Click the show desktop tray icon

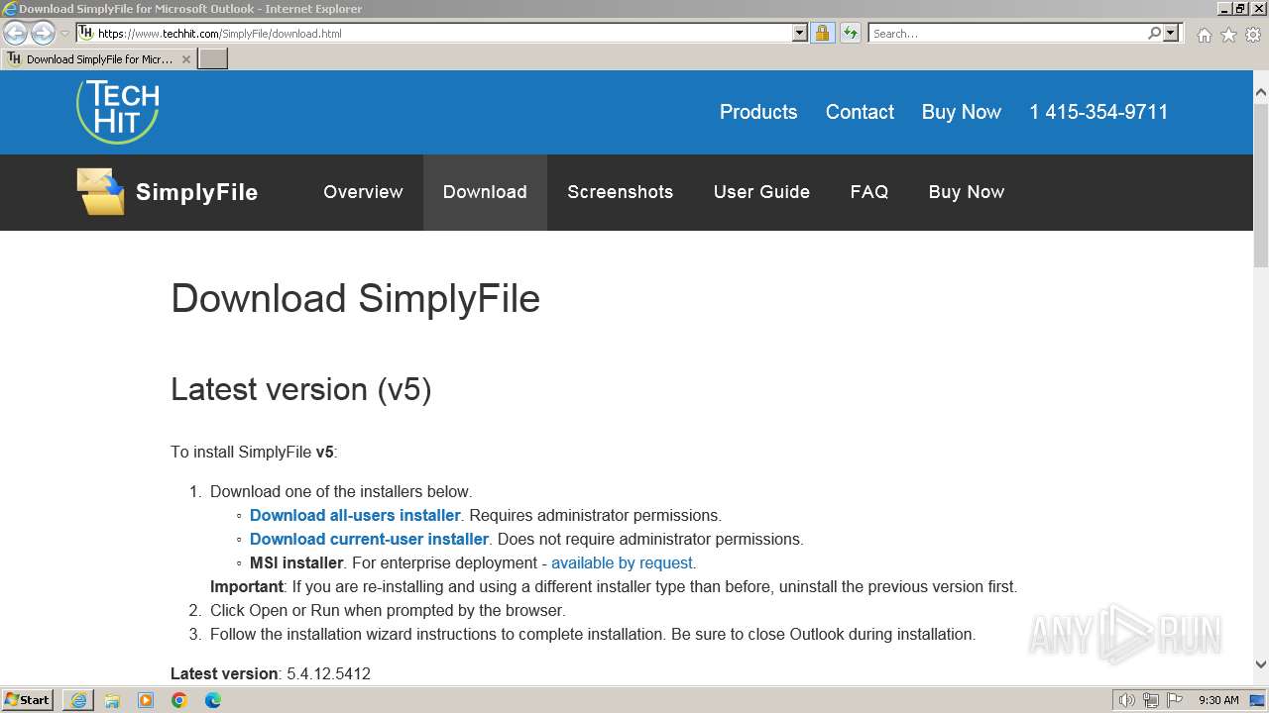(x=1257, y=700)
